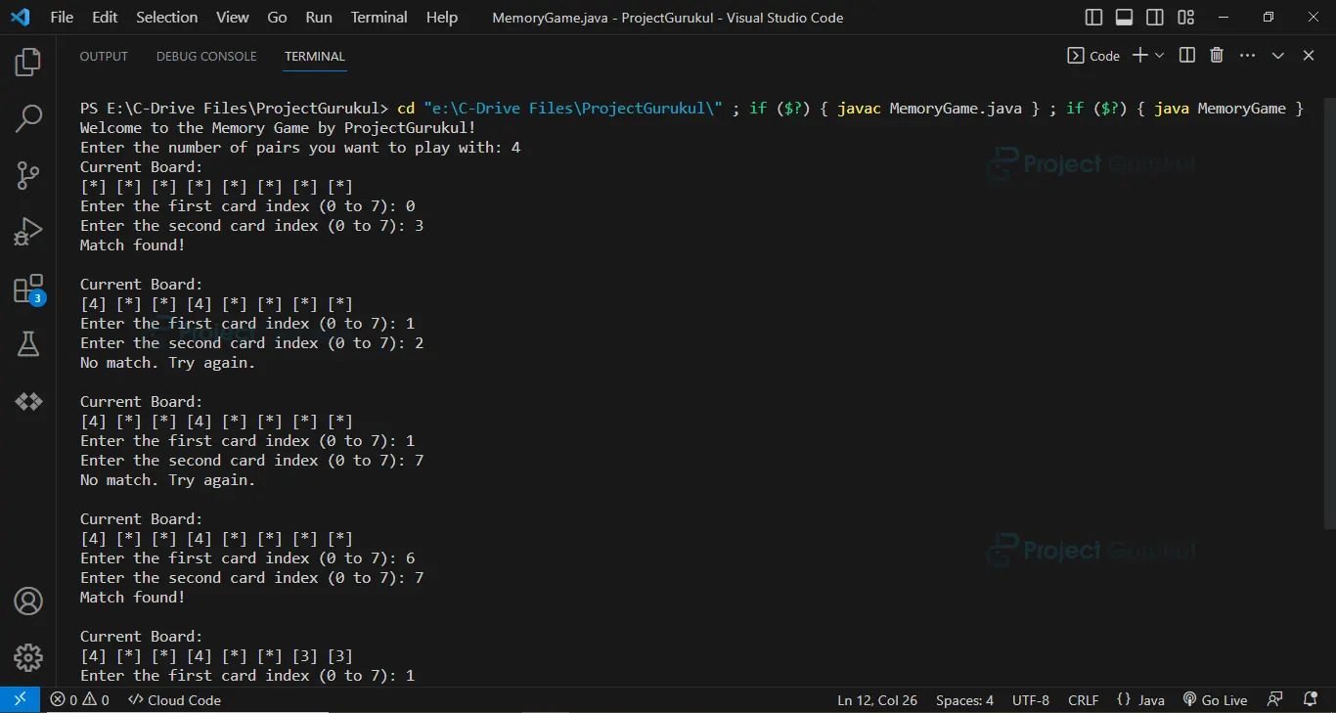This screenshot has width=1336, height=713.
Task: Open the Run and Debug view
Action: click(x=28, y=232)
